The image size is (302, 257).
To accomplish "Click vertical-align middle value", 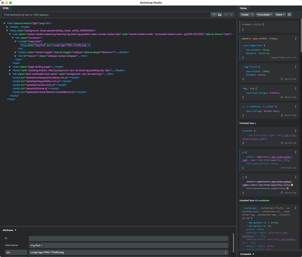I will [x=274, y=93].
